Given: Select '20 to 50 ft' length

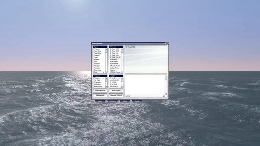Looking at the screenshot, I should click(113, 82).
